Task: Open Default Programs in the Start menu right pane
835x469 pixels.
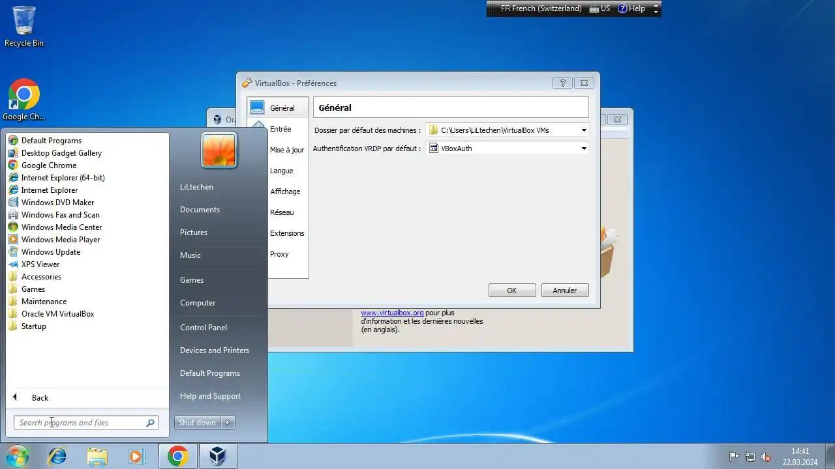Action: 210,373
